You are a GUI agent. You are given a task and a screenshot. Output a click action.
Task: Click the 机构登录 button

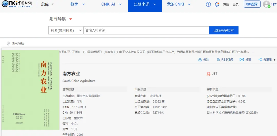(252, 4)
